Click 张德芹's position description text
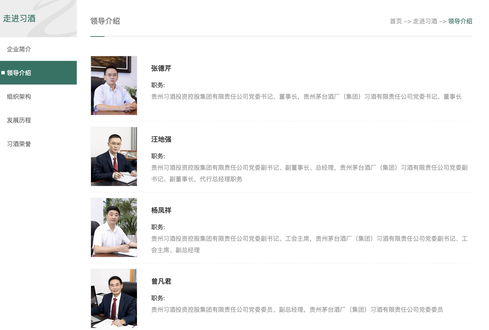Image resolution: width=489 pixels, height=330 pixels. click(x=306, y=97)
